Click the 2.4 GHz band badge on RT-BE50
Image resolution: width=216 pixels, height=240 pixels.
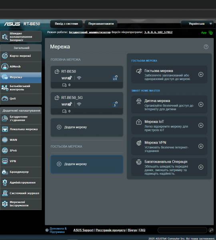coord(115,78)
